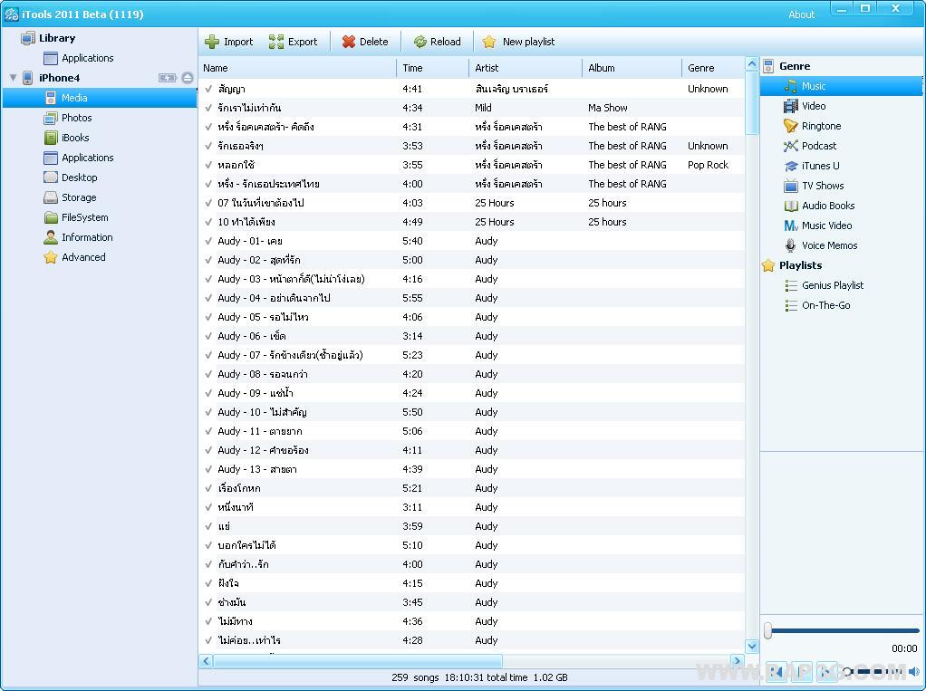Image resolution: width=926 pixels, height=691 pixels.
Task: Open the Genius Playlist
Action: pyautogui.click(x=825, y=285)
